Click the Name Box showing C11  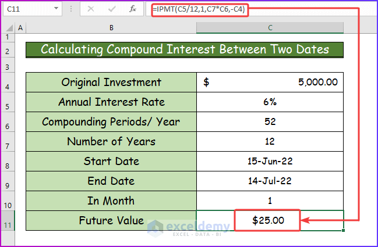[x=32, y=9]
